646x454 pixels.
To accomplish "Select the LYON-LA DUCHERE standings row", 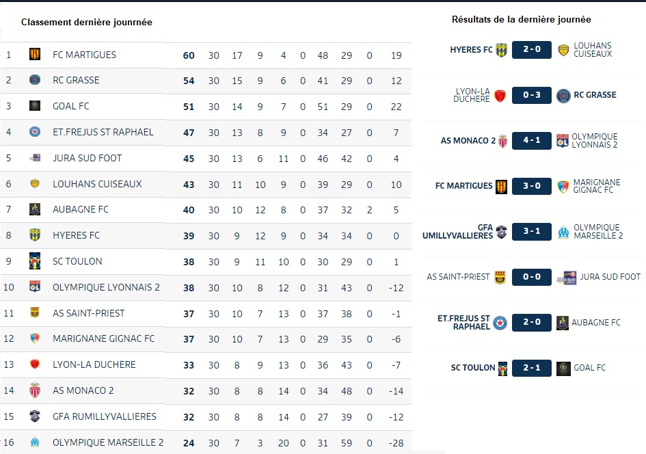I will click(x=206, y=365).
